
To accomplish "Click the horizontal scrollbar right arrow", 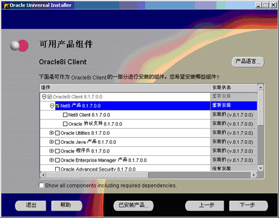I will tap(254, 175).
